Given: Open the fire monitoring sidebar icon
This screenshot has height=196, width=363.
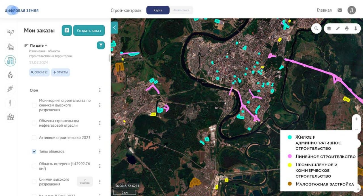Looking at the screenshot, I should (10, 75).
